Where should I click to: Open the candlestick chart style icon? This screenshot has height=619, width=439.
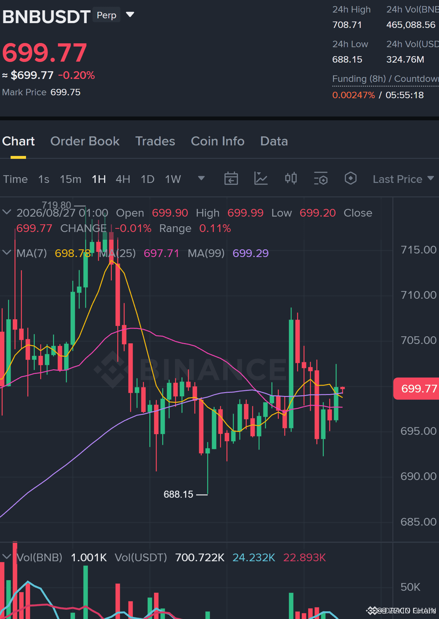coord(291,178)
